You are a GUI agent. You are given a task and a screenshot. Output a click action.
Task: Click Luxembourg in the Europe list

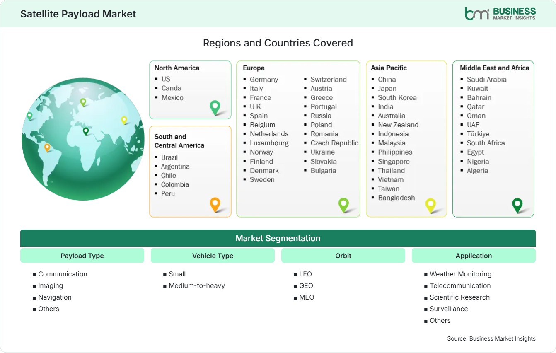[x=269, y=143]
